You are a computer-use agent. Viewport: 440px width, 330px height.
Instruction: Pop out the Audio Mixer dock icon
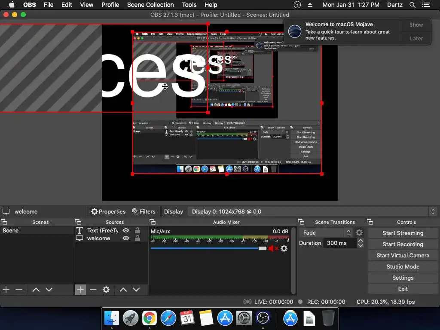[x=153, y=222]
